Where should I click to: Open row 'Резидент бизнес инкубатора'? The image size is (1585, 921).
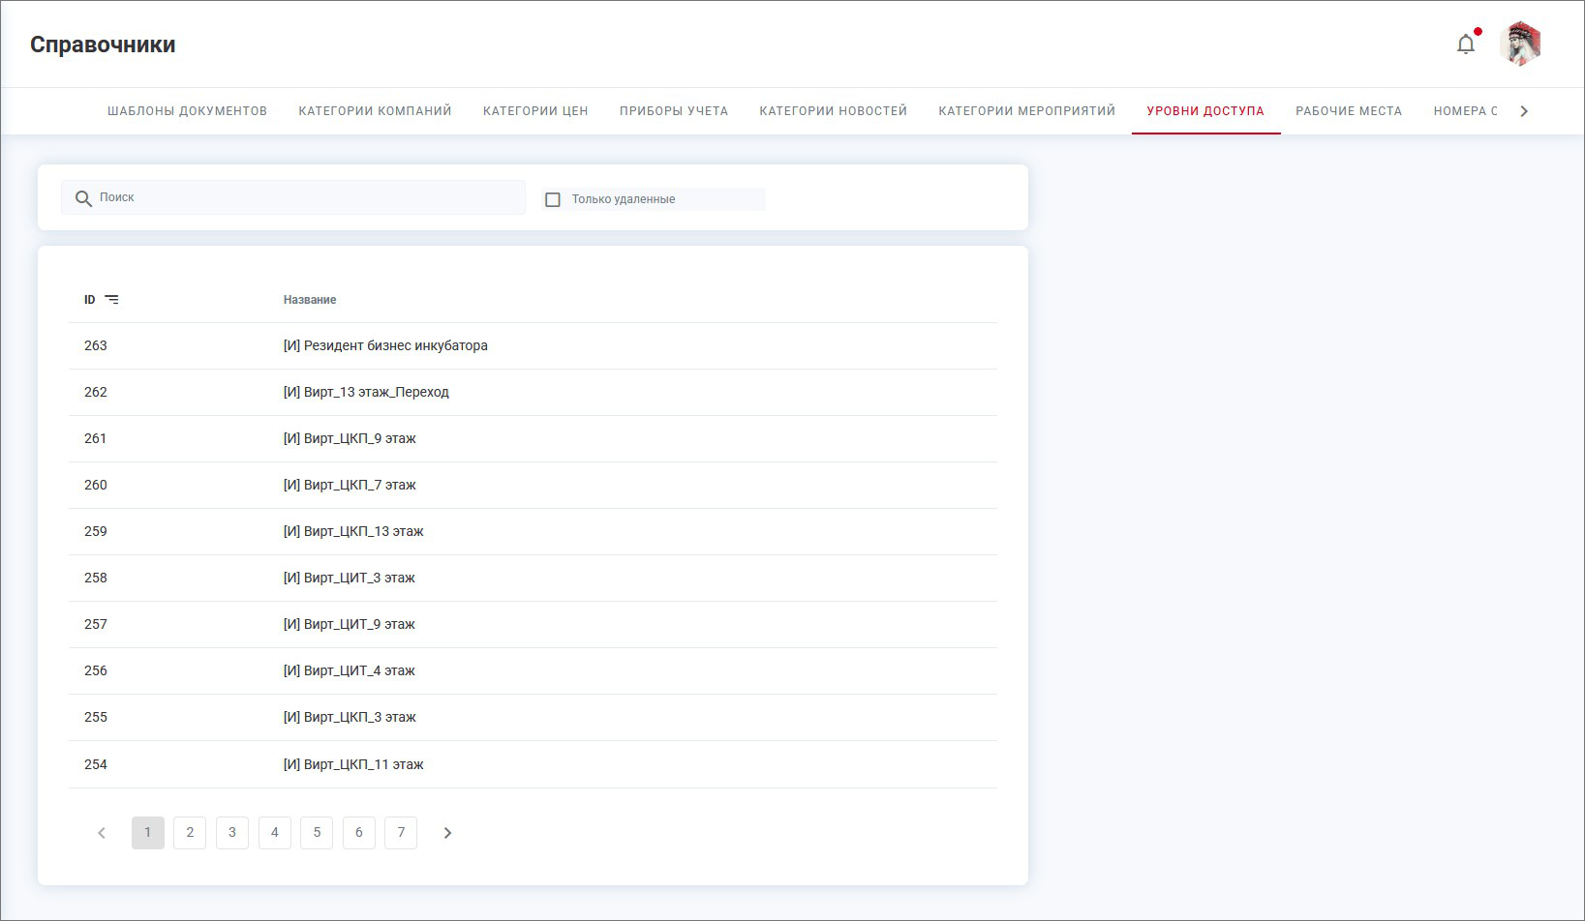[x=385, y=346]
